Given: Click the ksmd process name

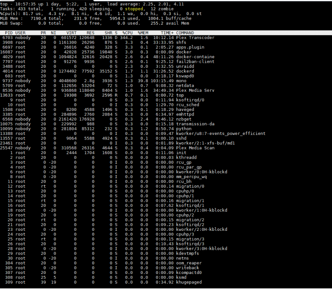Looking at the screenshot, I should click(x=181, y=277).
